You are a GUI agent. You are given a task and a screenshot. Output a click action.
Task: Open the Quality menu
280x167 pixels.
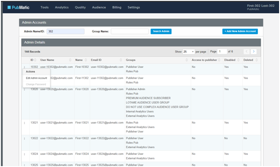tap(80, 7)
